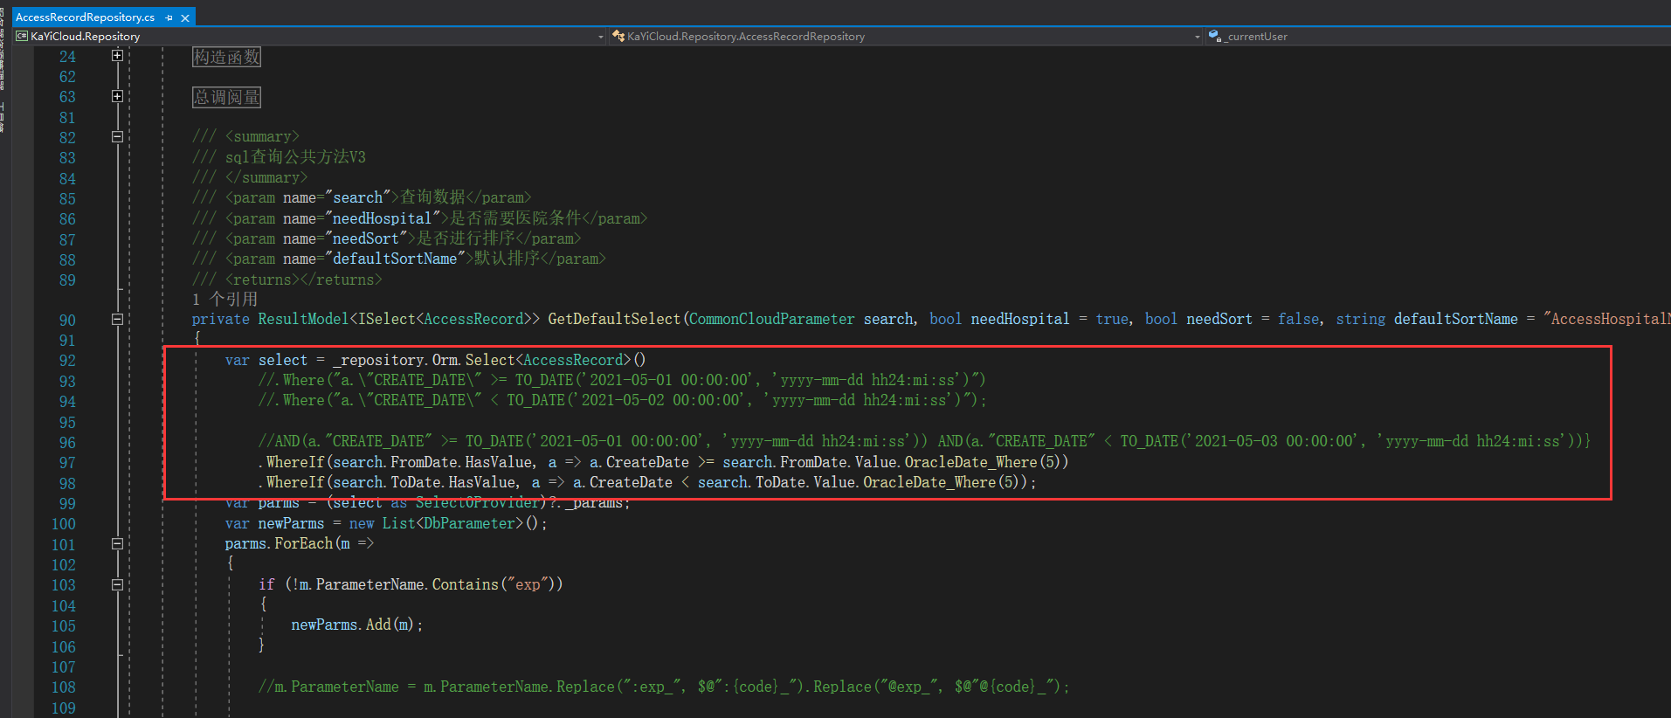Click the 'true' default value on line 90
This screenshot has width=1671, height=718.
(x=1112, y=320)
